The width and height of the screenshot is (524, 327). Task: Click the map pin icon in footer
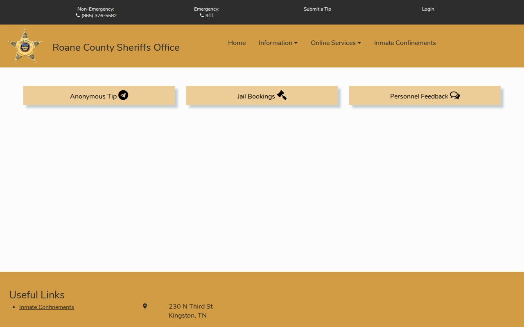[145, 306]
